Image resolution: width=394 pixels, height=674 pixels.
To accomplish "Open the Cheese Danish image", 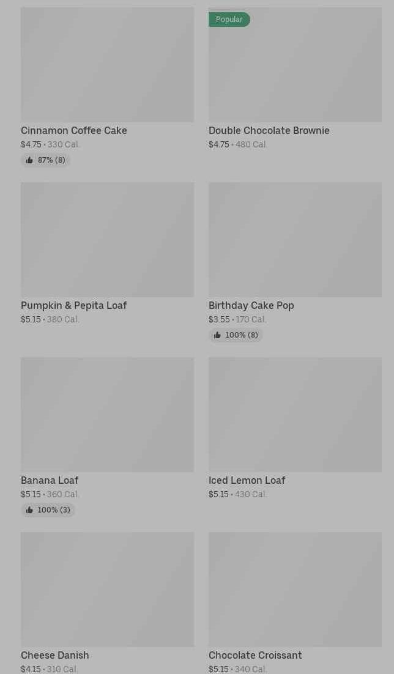I will (x=107, y=590).
